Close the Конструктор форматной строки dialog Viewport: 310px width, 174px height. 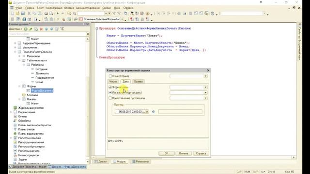pos(208,70)
